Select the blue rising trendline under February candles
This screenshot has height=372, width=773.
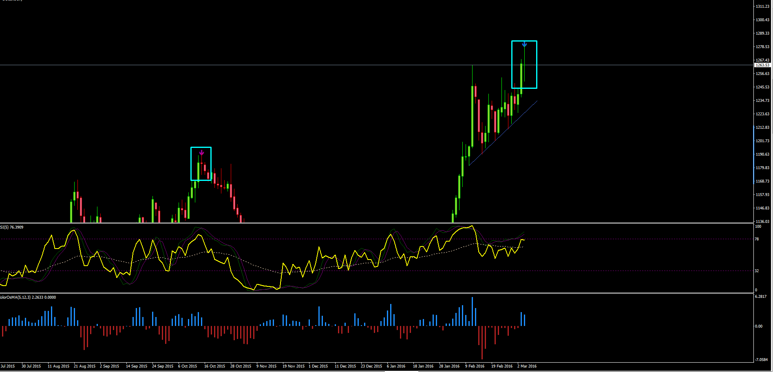pos(503,133)
